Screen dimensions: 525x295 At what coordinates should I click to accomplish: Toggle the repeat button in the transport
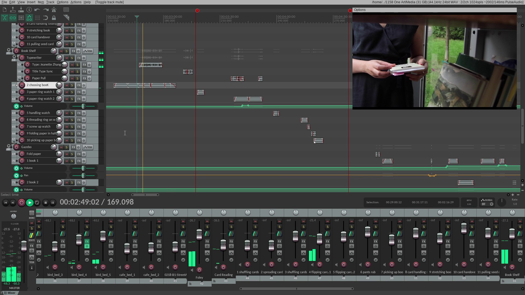coord(37,203)
